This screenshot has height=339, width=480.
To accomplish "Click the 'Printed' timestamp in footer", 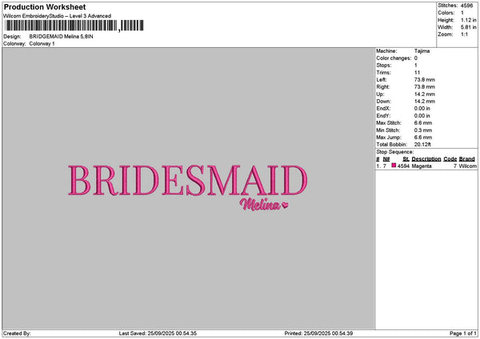I will pos(318,333).
